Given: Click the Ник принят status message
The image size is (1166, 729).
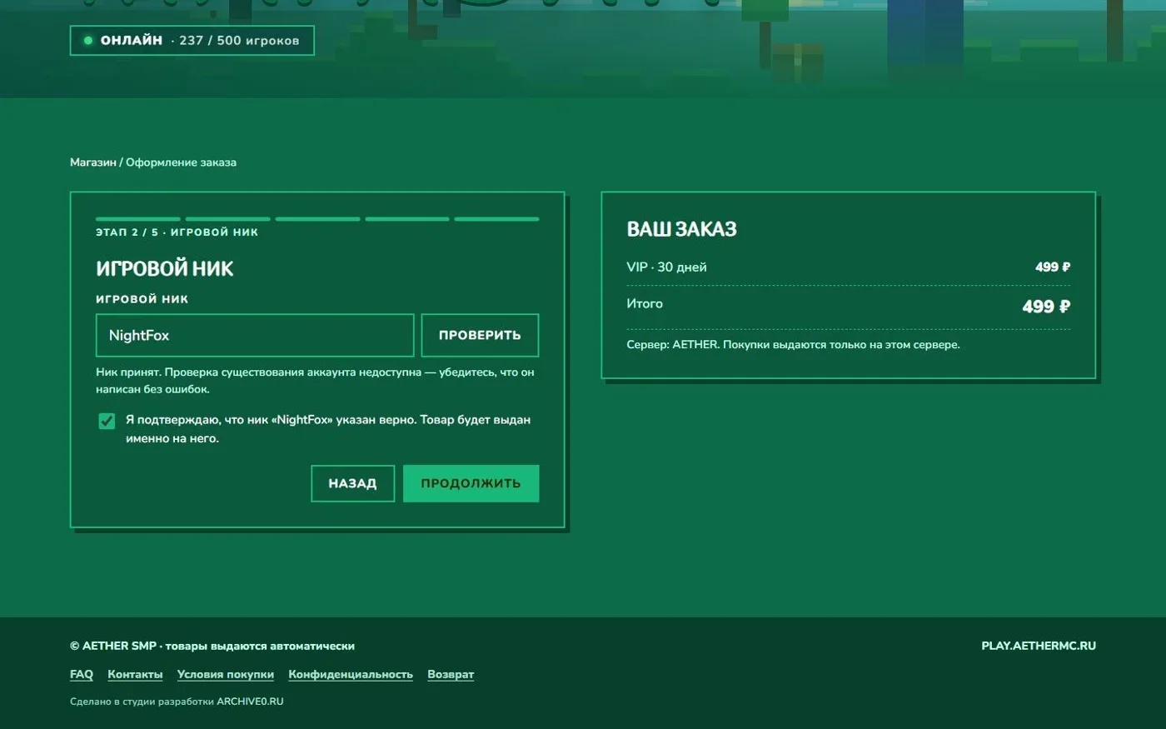Looking at the screenshot, I should coord(315,381).
